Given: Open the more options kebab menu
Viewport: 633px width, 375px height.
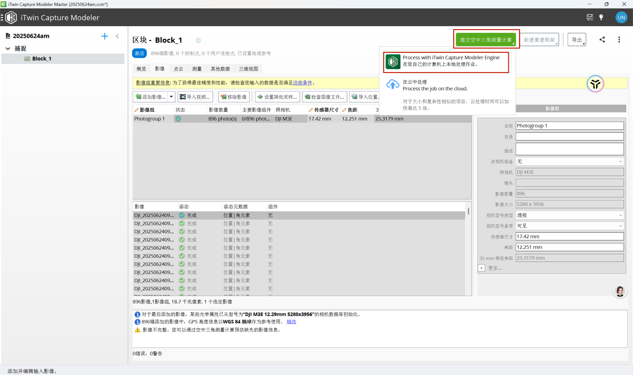Looking at the screenshot, I should (x=619, y=39).
